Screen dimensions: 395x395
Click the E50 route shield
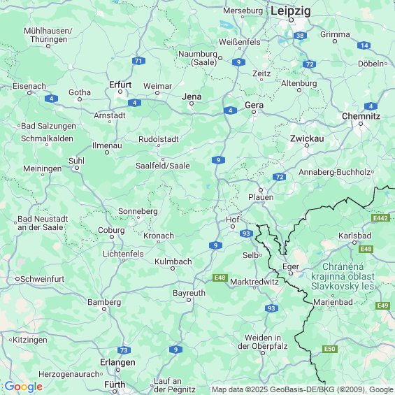click(x=330, y=349)
